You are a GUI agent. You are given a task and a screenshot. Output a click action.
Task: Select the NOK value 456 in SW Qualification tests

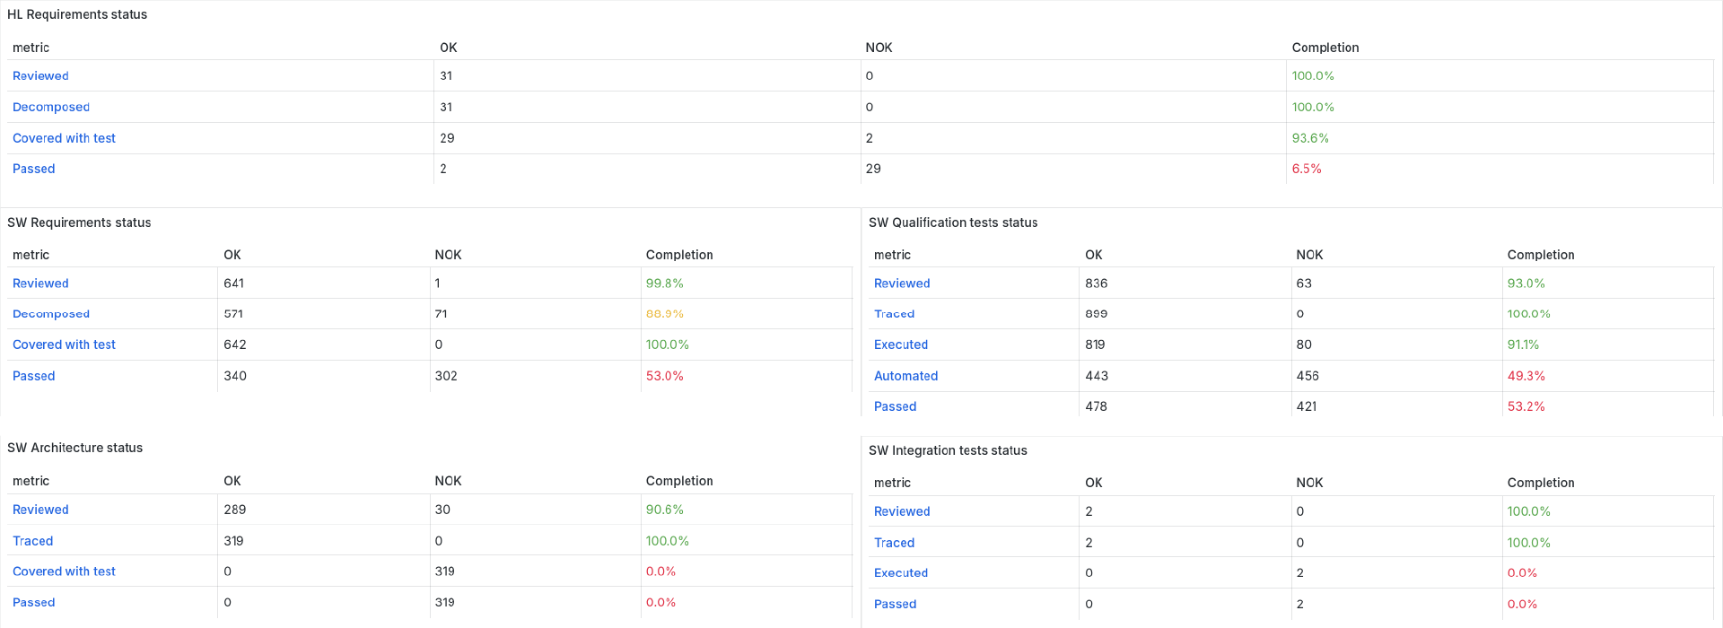[1308, 376]
